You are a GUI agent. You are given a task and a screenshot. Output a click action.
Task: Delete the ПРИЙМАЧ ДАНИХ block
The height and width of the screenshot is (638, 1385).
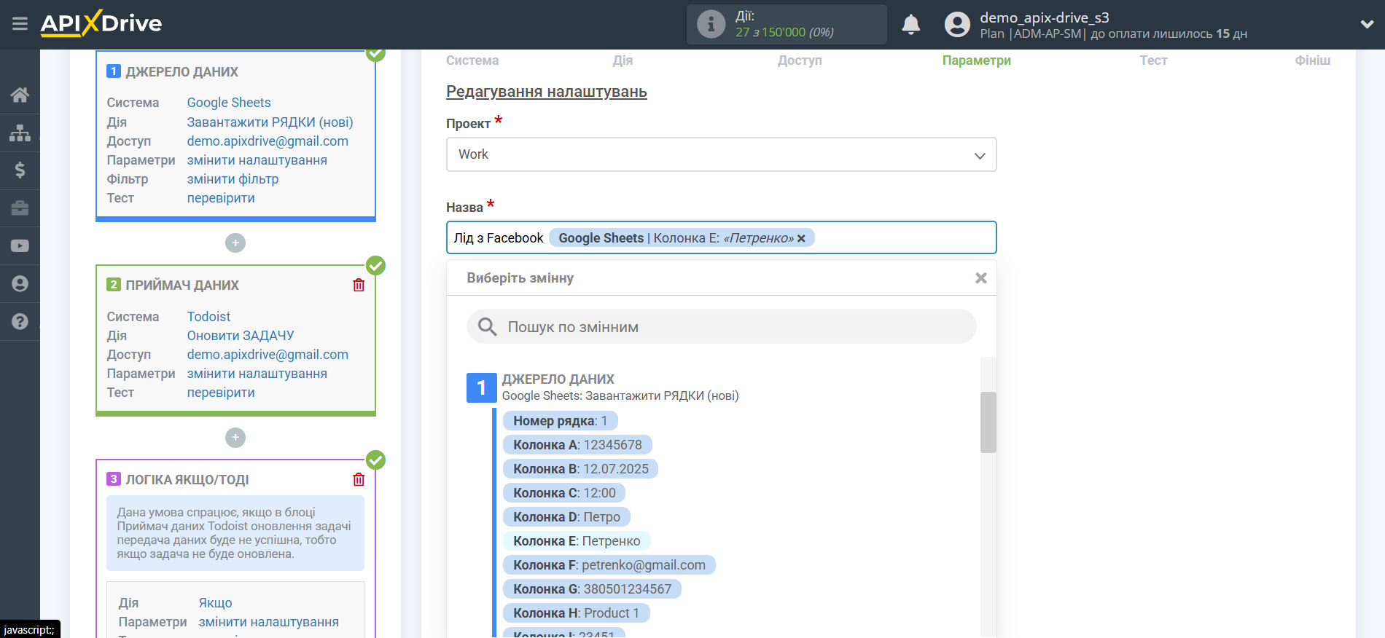(359, 285)
